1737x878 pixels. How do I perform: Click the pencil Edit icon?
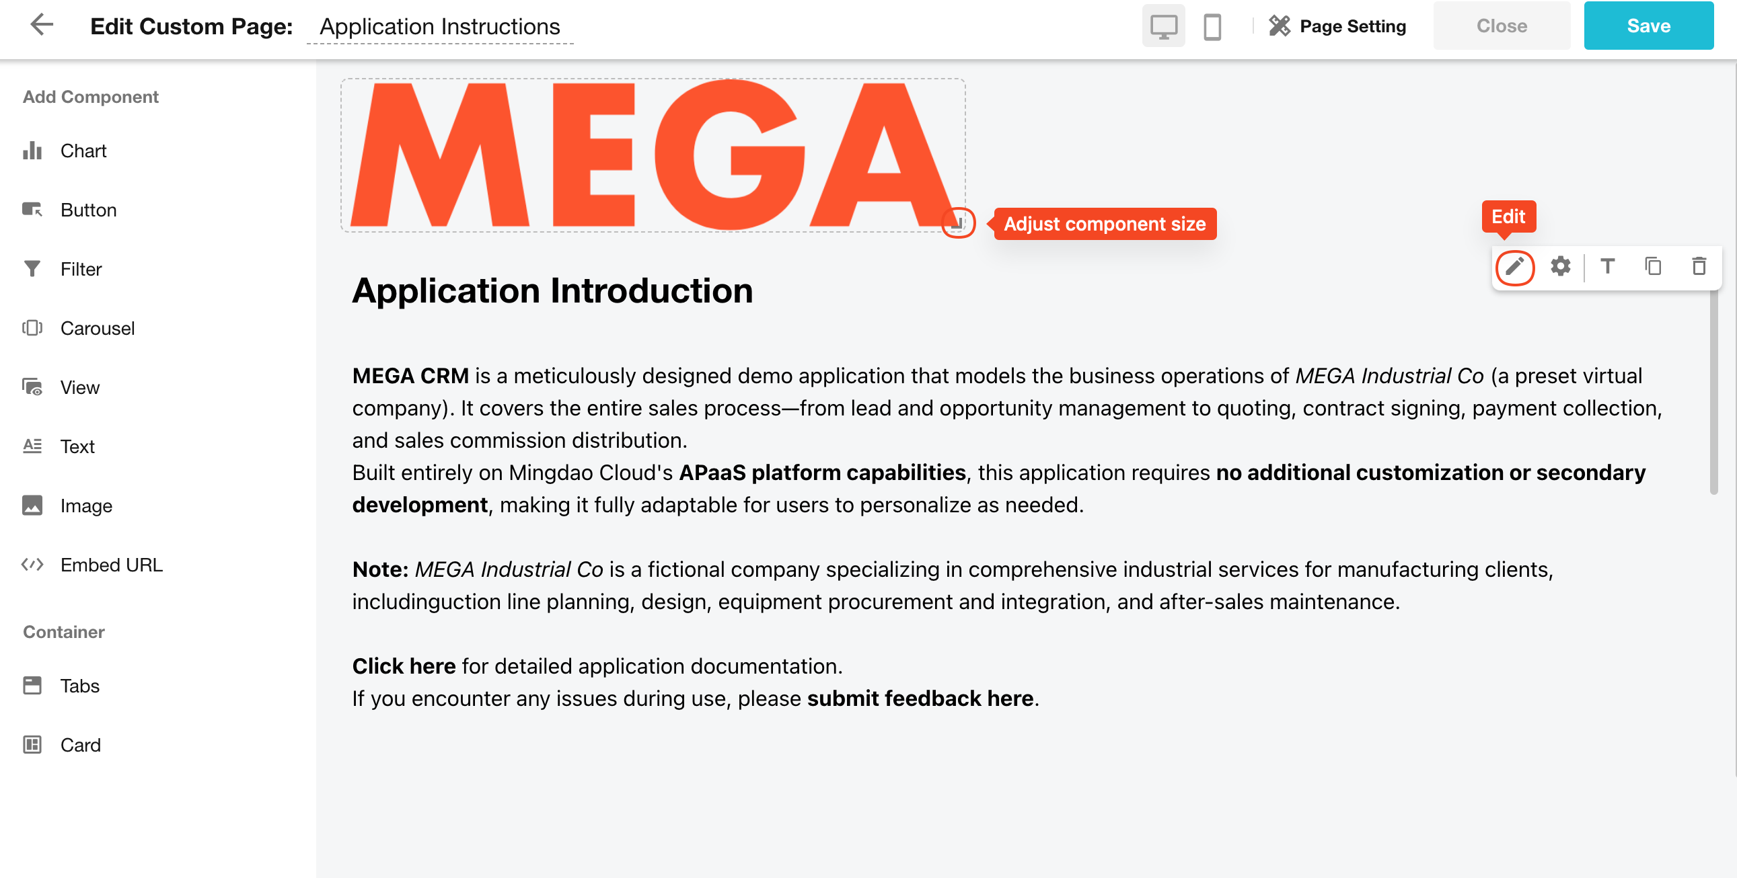point(1514,267)
